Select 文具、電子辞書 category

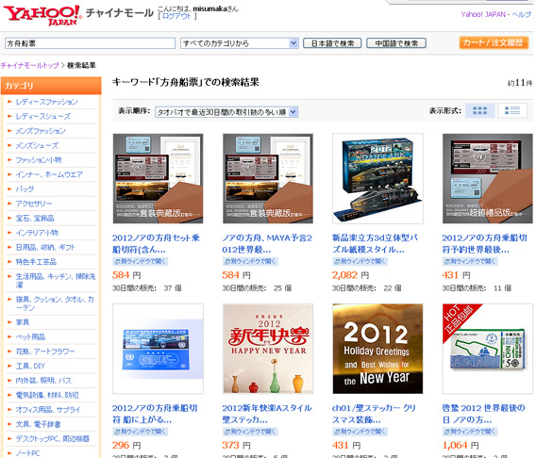[38, 424]
